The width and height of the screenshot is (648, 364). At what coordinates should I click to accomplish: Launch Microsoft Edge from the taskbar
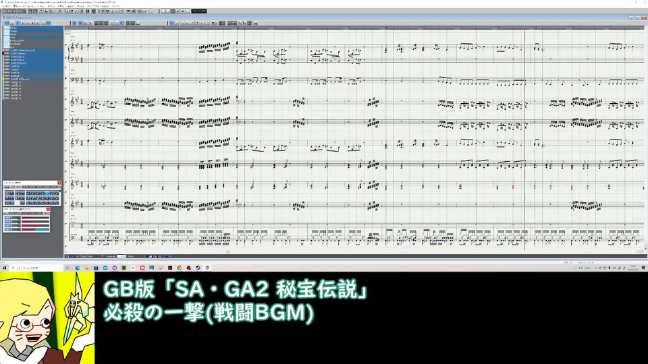[77, 268]
